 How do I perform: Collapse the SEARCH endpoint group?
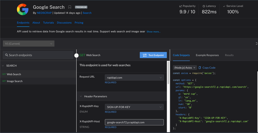pyautogui.click(x=3, y=66)
